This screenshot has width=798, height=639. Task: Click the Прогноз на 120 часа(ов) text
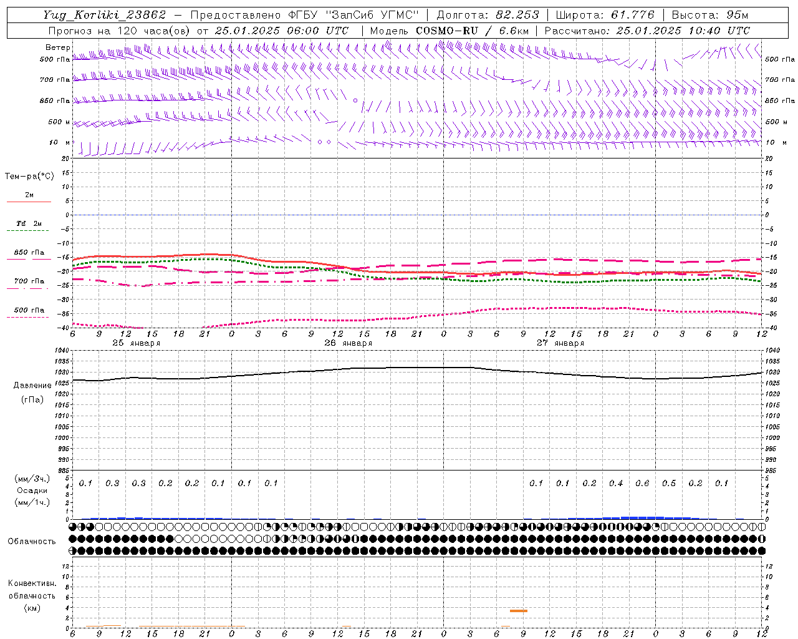(x=120, y=31)
